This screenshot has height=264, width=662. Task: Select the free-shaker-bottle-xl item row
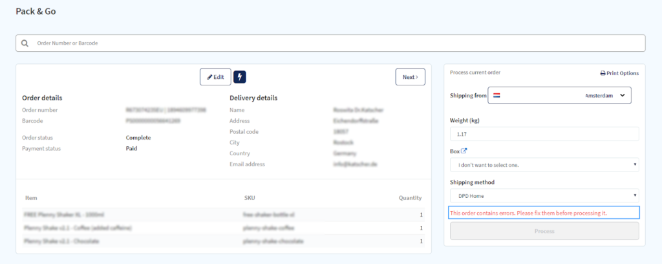(224, 215)
